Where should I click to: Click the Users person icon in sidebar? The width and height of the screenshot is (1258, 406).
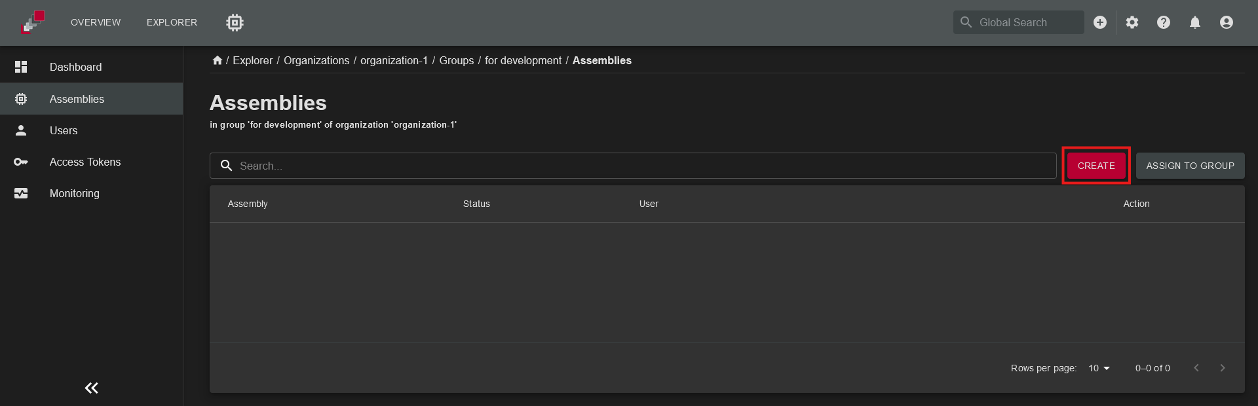tap(21, 130)
